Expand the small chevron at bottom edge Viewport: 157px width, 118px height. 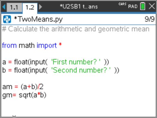point(14,117)
